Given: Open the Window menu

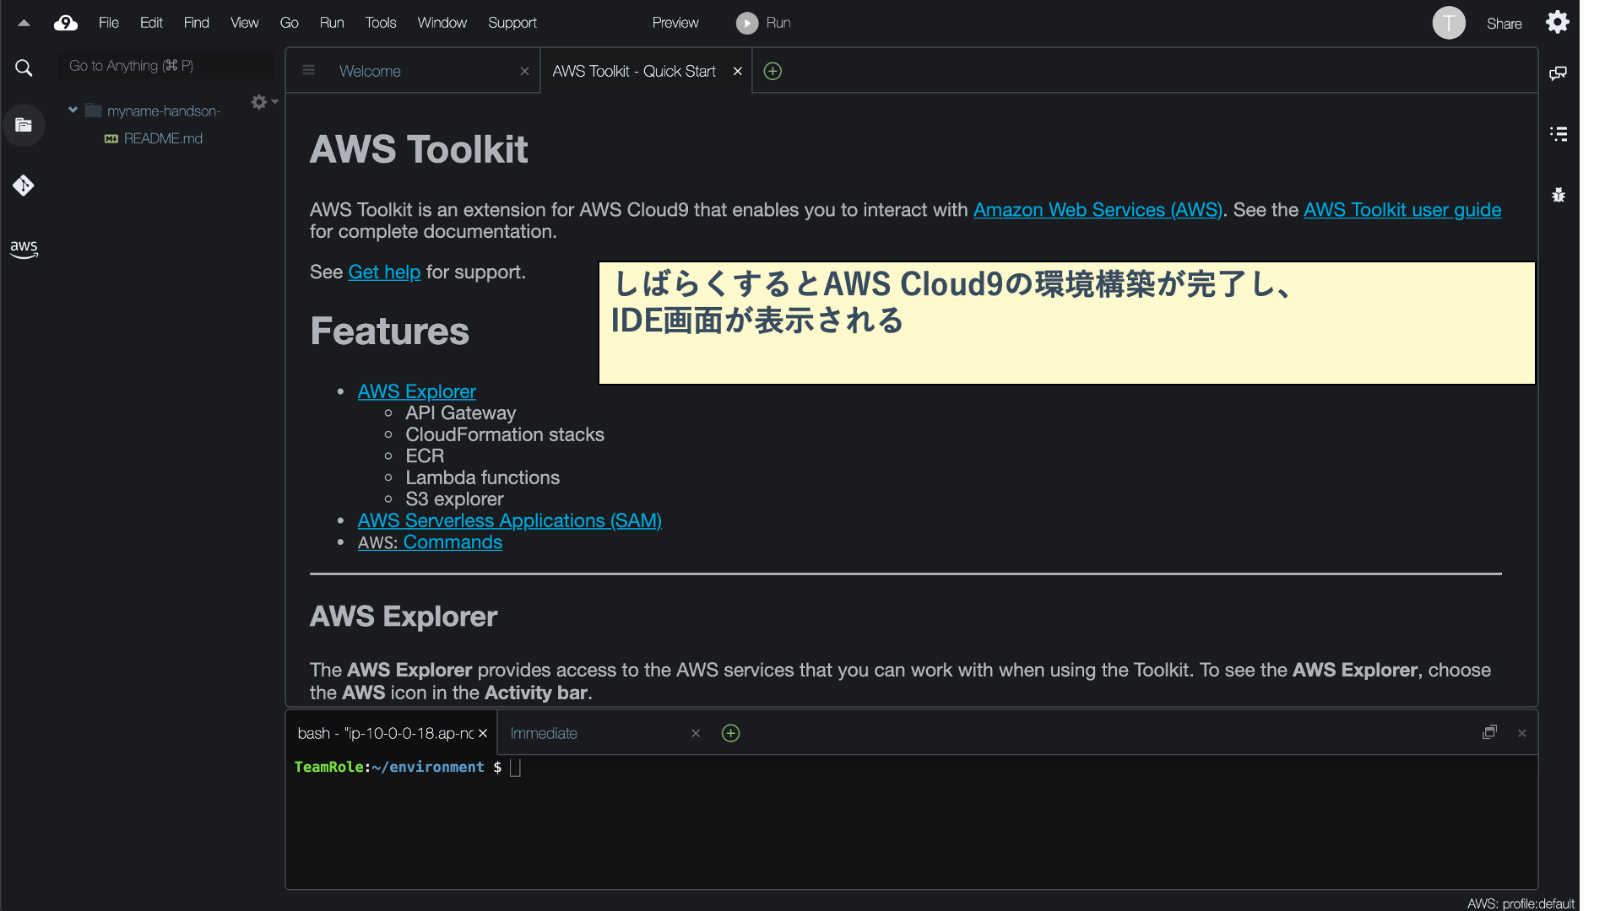Looking at the screenshot, I should click(x=442, y=23).
